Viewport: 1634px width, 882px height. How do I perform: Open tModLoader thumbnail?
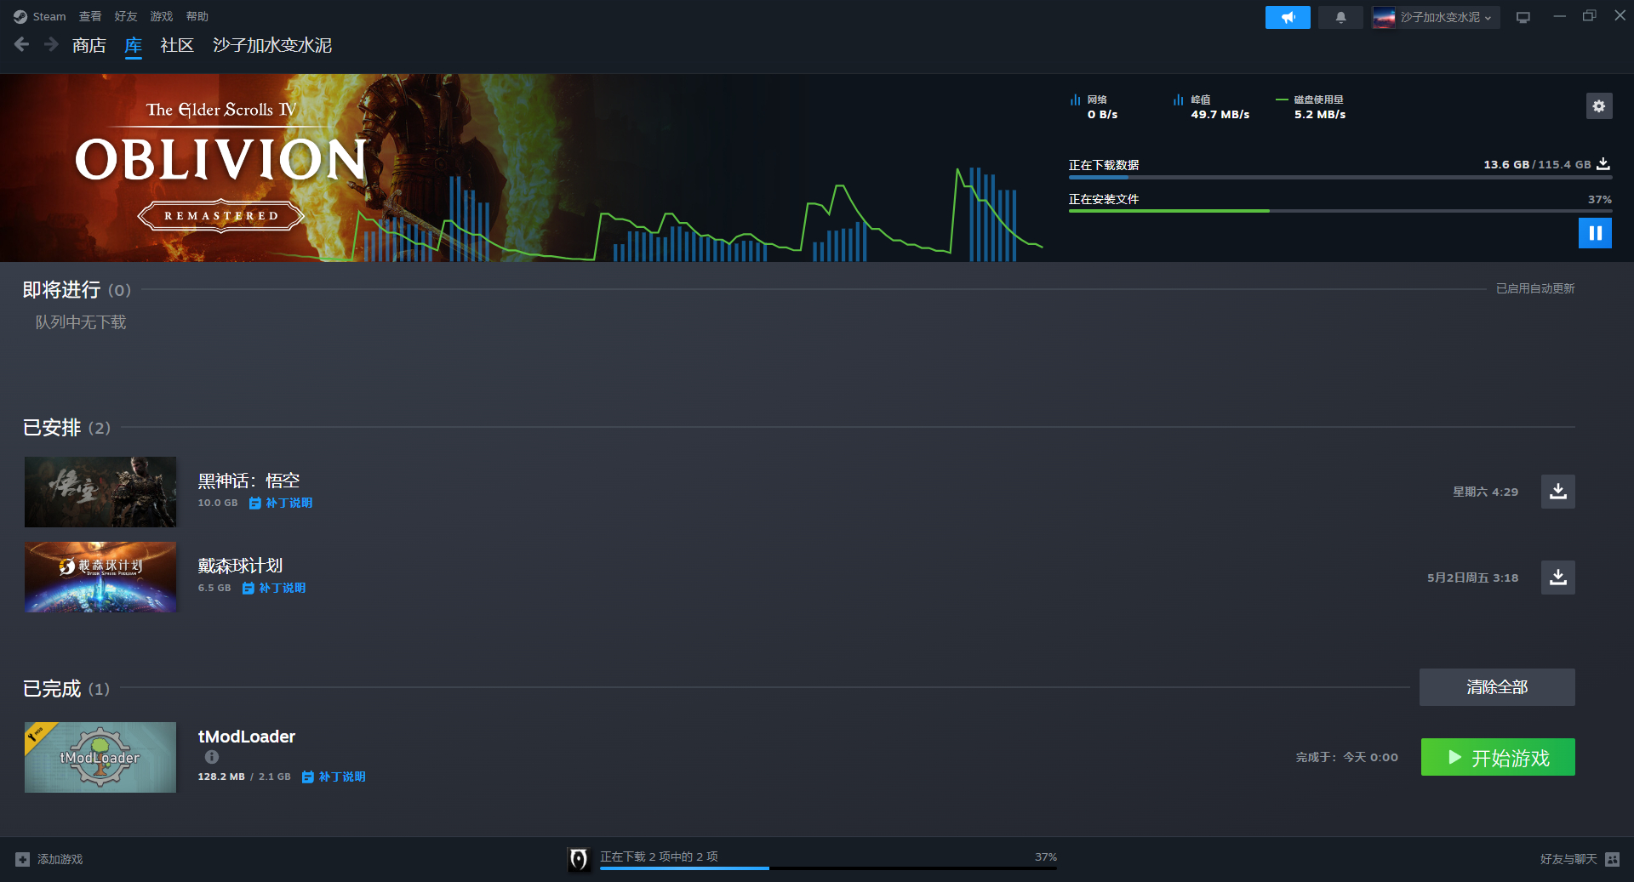point(100,757)
